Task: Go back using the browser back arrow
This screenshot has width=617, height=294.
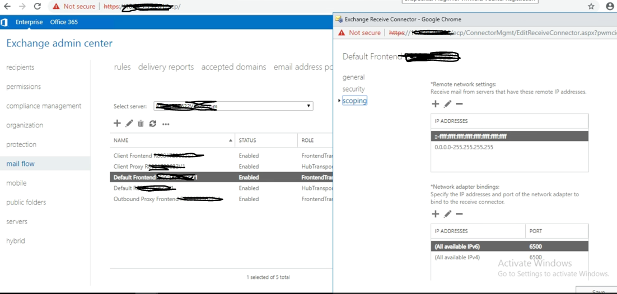Action: click(8, 6)
